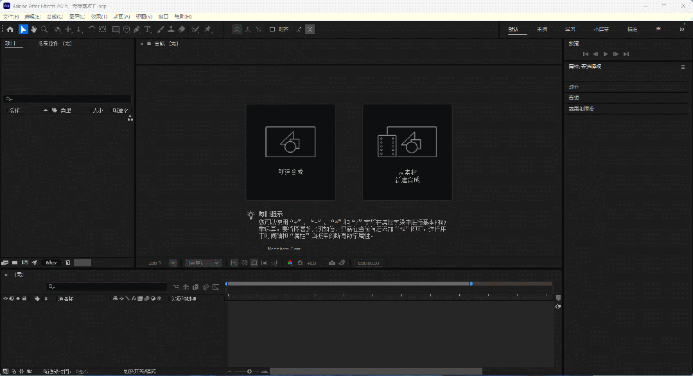Take a snapshot camera icon
Image resolution: width=693 pixels, height=376 pixels.
pos(332,263)
